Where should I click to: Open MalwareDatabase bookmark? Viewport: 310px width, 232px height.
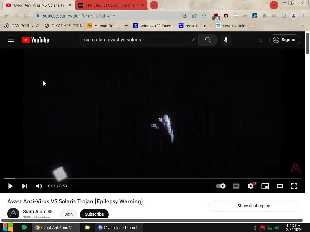107,26
